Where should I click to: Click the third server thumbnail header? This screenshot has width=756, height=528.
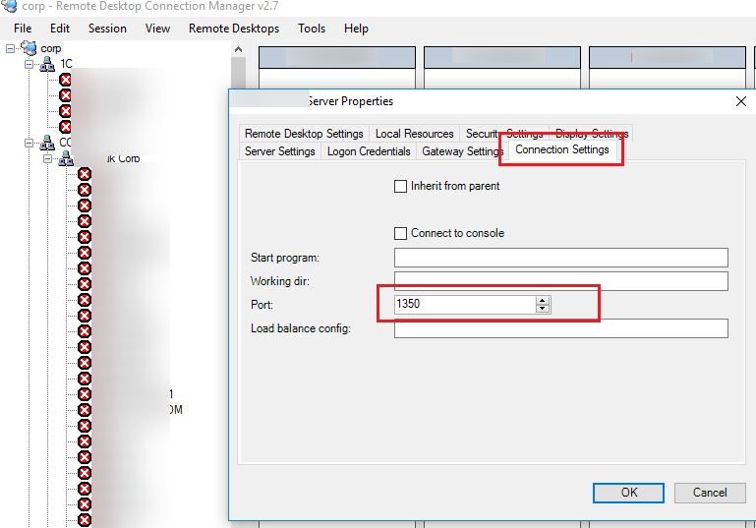668,57
